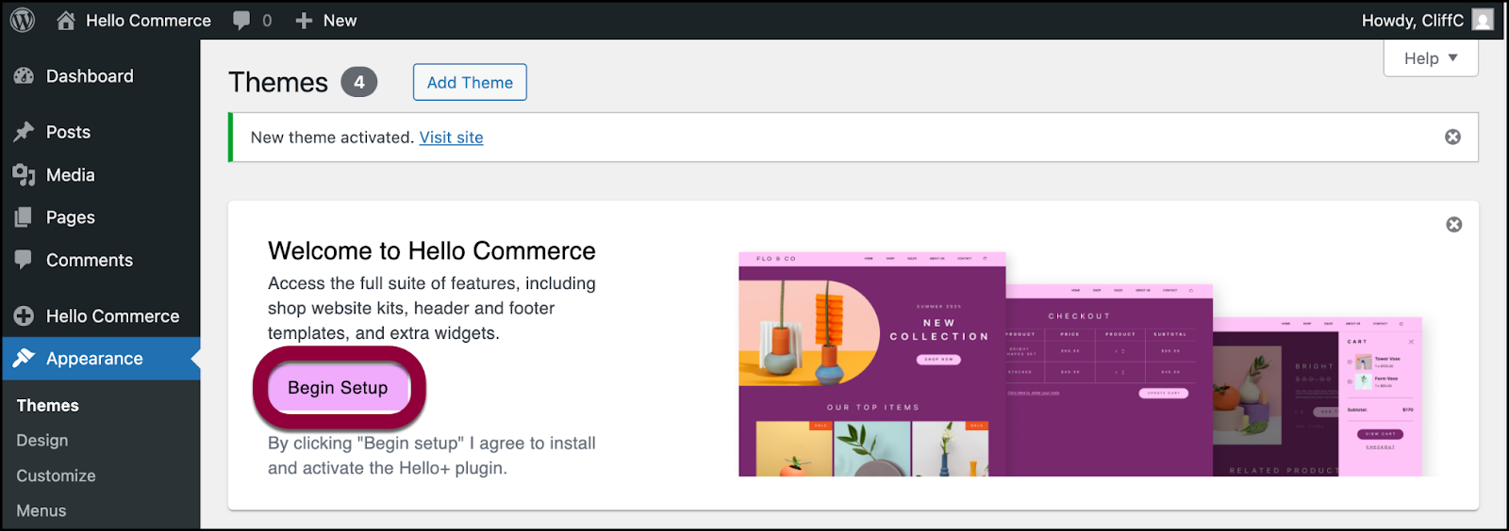Click the theme count badge 4
This screenshot has height=531, width=1509.
pyautogui.click(x=358, y=82)
